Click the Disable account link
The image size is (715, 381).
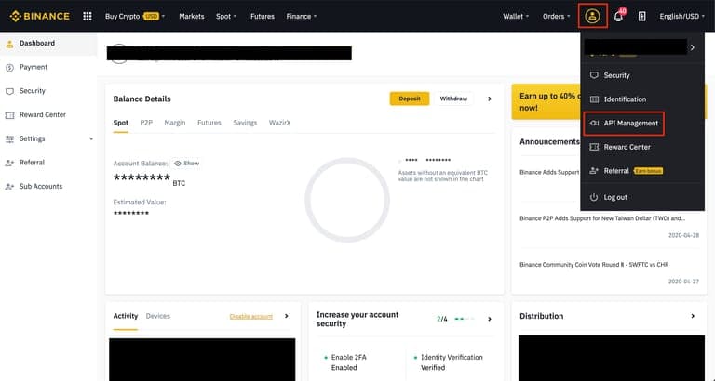coord(250,316)
